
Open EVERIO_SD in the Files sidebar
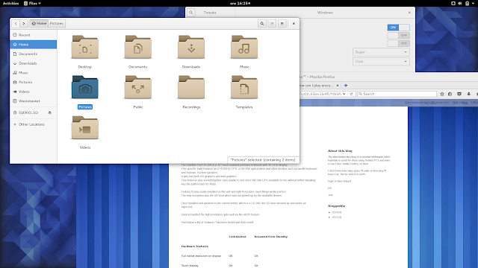(x=28, y=112)
